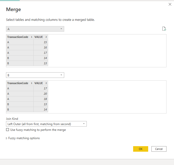Click value 20 in second table

tap(41, 94)
